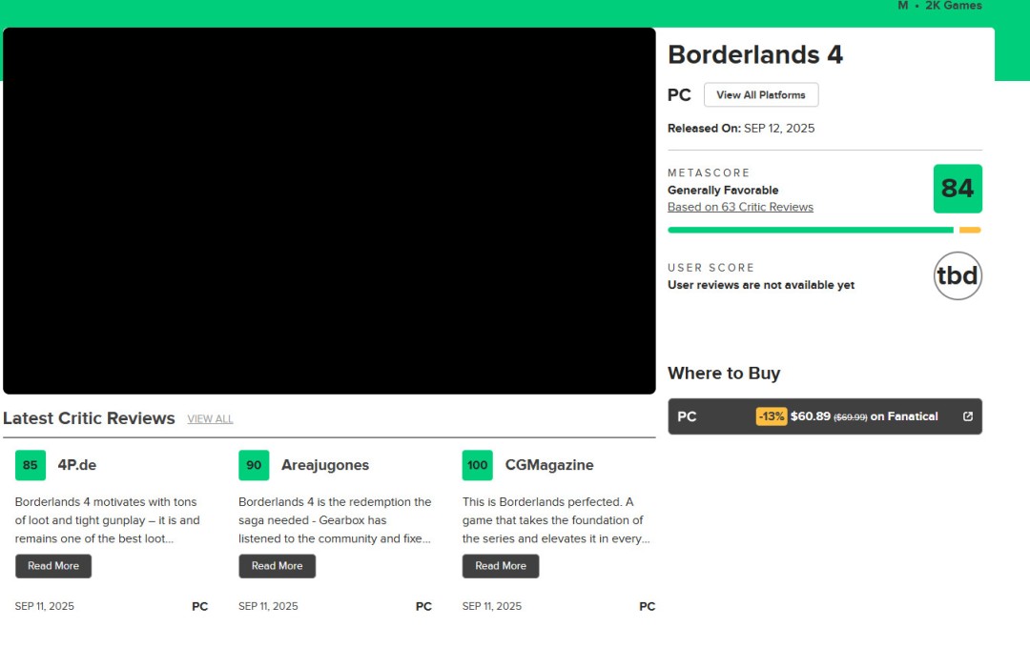The width and height of the screenshot is (1030, 648).
Task: Click the 2K Games publisher text
Action: (954, 6)
